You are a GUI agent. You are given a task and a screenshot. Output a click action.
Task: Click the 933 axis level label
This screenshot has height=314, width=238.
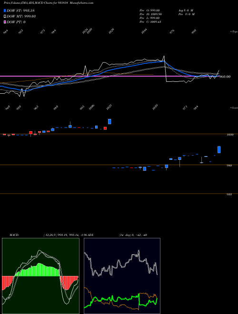click(x=230, y=194)
